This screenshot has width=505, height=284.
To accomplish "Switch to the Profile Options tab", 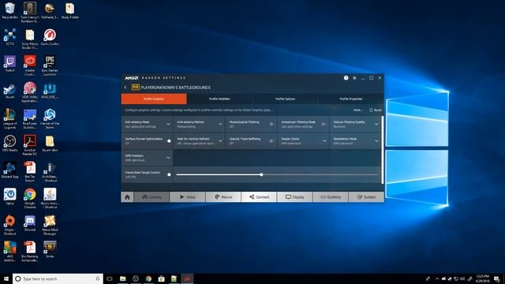I will tap(285, 99).
